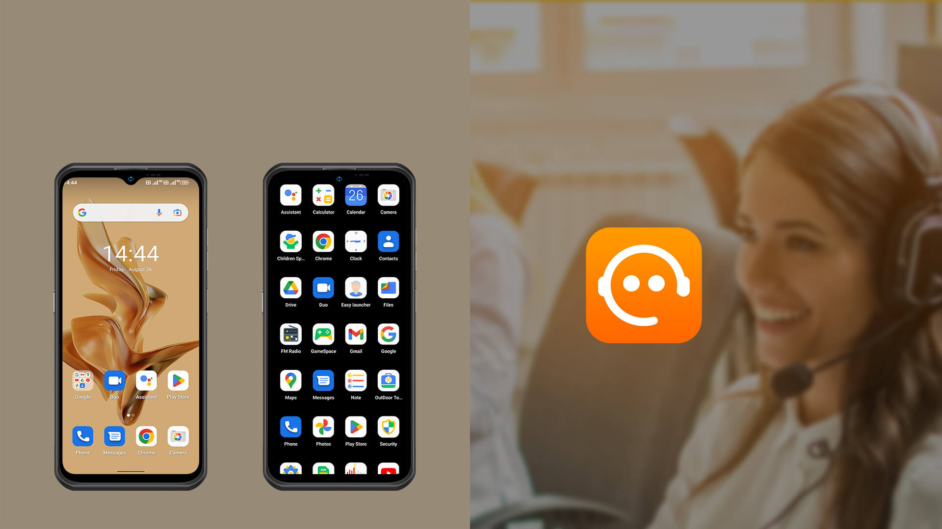This screenshot has width=942, height=529.
Task: Open Chrome browser
Action: tap(145, 436)
